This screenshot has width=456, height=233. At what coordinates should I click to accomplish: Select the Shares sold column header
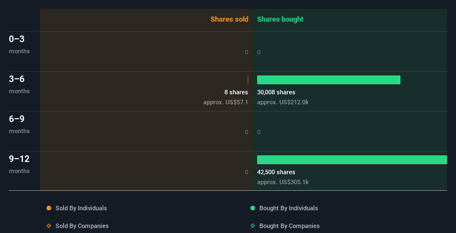click(x=229, y=19)
